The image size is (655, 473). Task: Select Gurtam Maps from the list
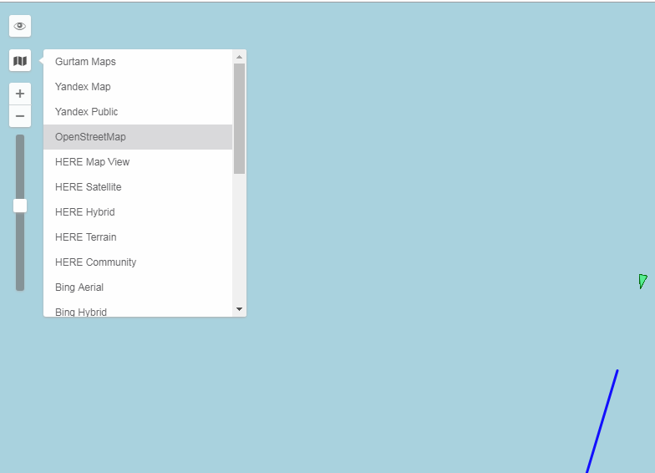point(85,62)
